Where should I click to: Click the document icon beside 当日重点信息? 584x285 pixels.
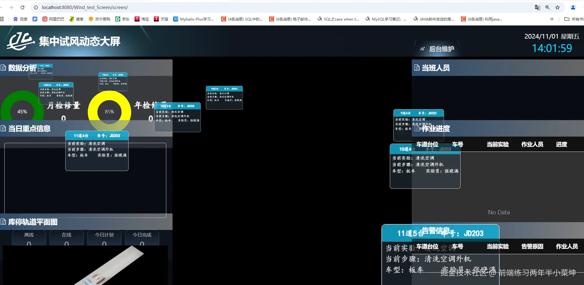coord(3,128)
